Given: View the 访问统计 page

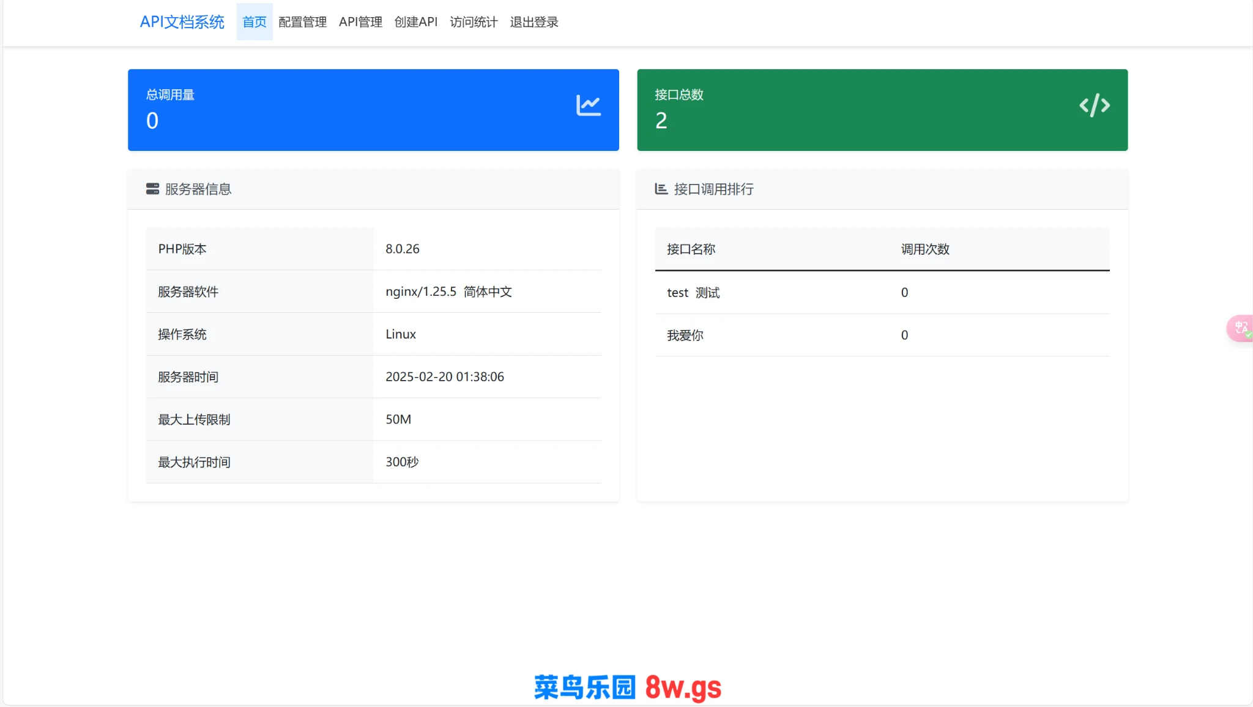Looking at the screenshot, I should 474,22.
